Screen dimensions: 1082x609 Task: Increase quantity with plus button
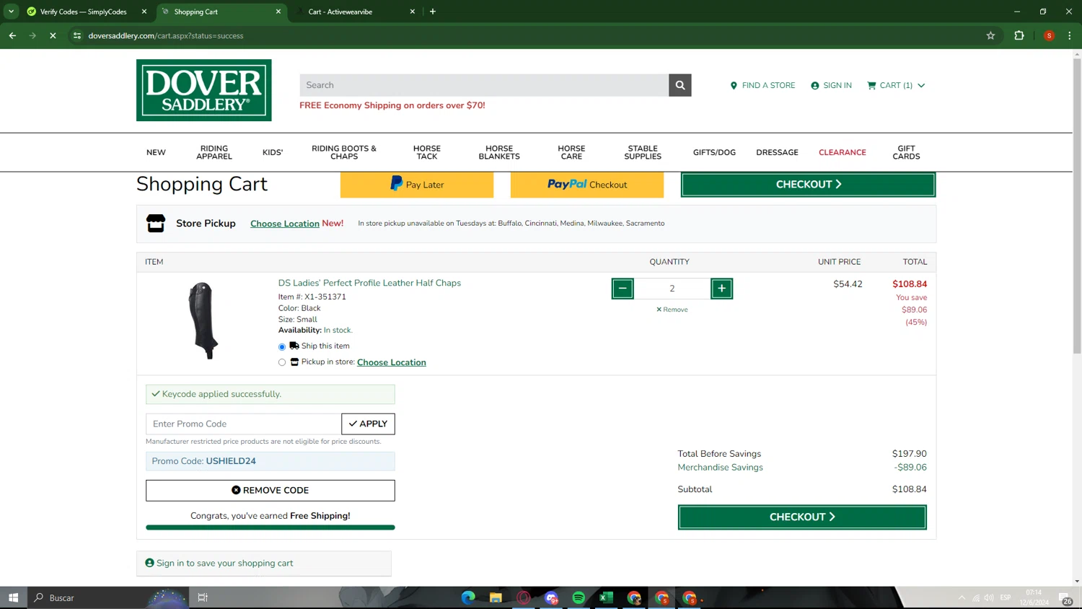(721, 289)
